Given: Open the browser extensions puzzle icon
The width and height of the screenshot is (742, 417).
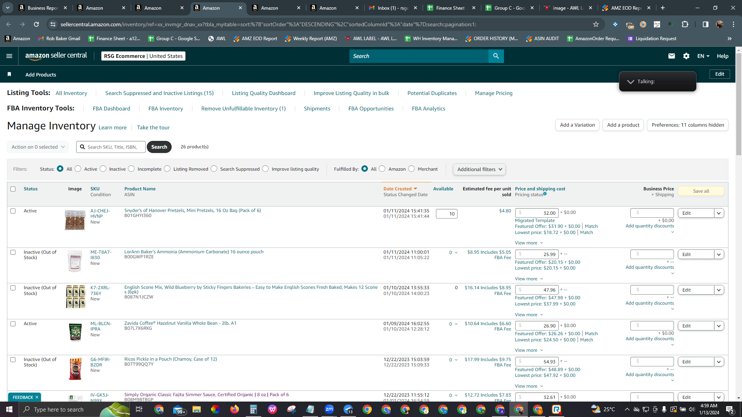Looking at the screenshot, I should (x=685, y=24).
